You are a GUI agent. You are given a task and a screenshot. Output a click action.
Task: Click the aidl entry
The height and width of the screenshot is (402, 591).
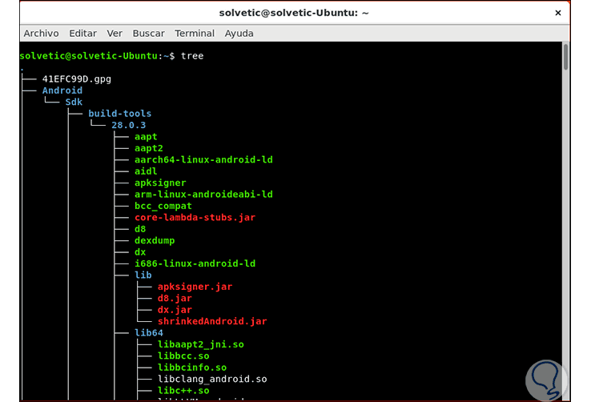click(x=146, y=171)
